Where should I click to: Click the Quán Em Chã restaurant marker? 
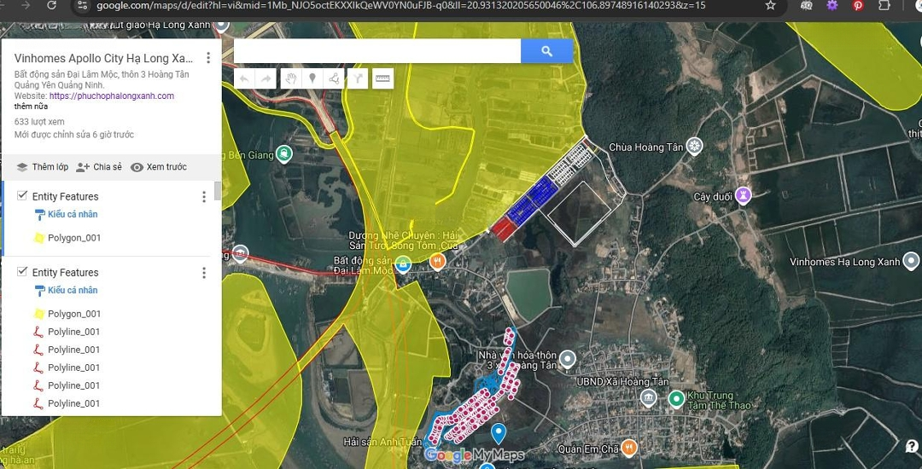coord(629,448)
